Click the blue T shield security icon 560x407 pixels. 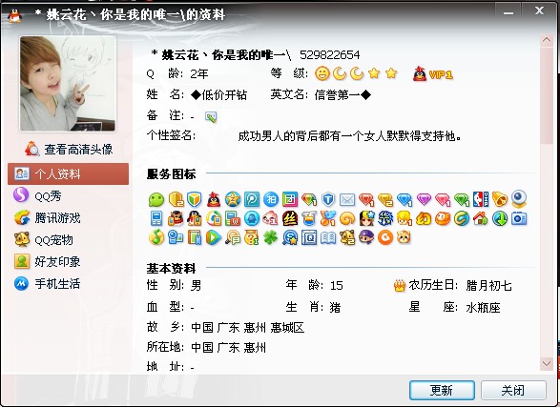(x=328, y=200)
